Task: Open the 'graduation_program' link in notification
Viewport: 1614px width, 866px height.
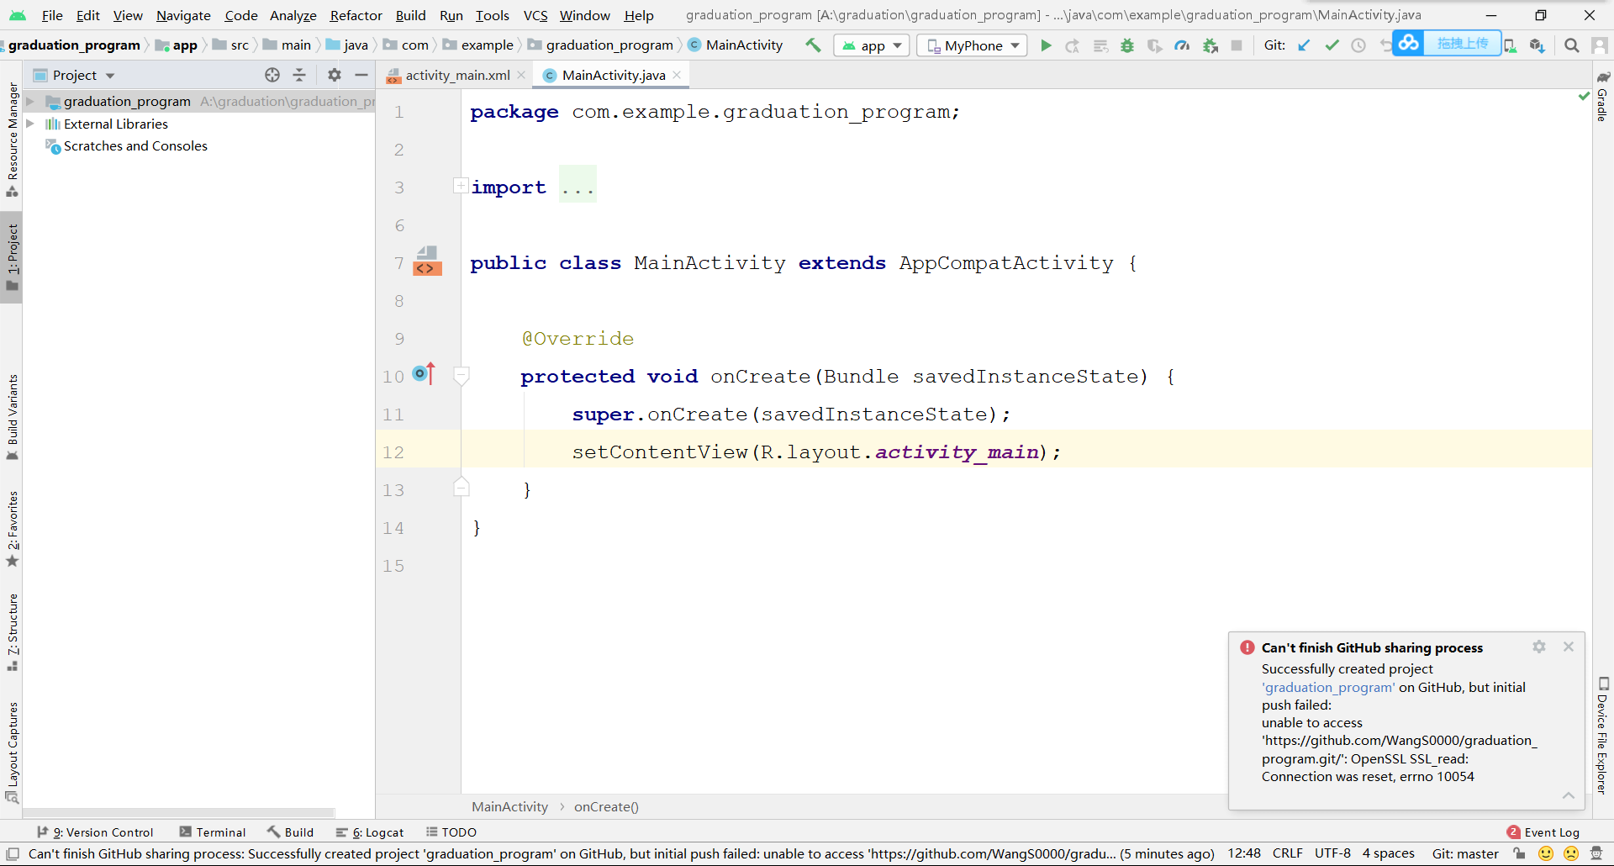Action: click(1328, 687)
